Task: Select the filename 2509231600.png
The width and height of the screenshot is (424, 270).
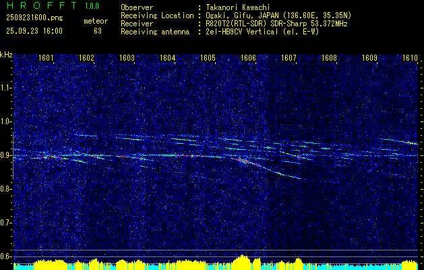Action: click(x=34, y=18)
